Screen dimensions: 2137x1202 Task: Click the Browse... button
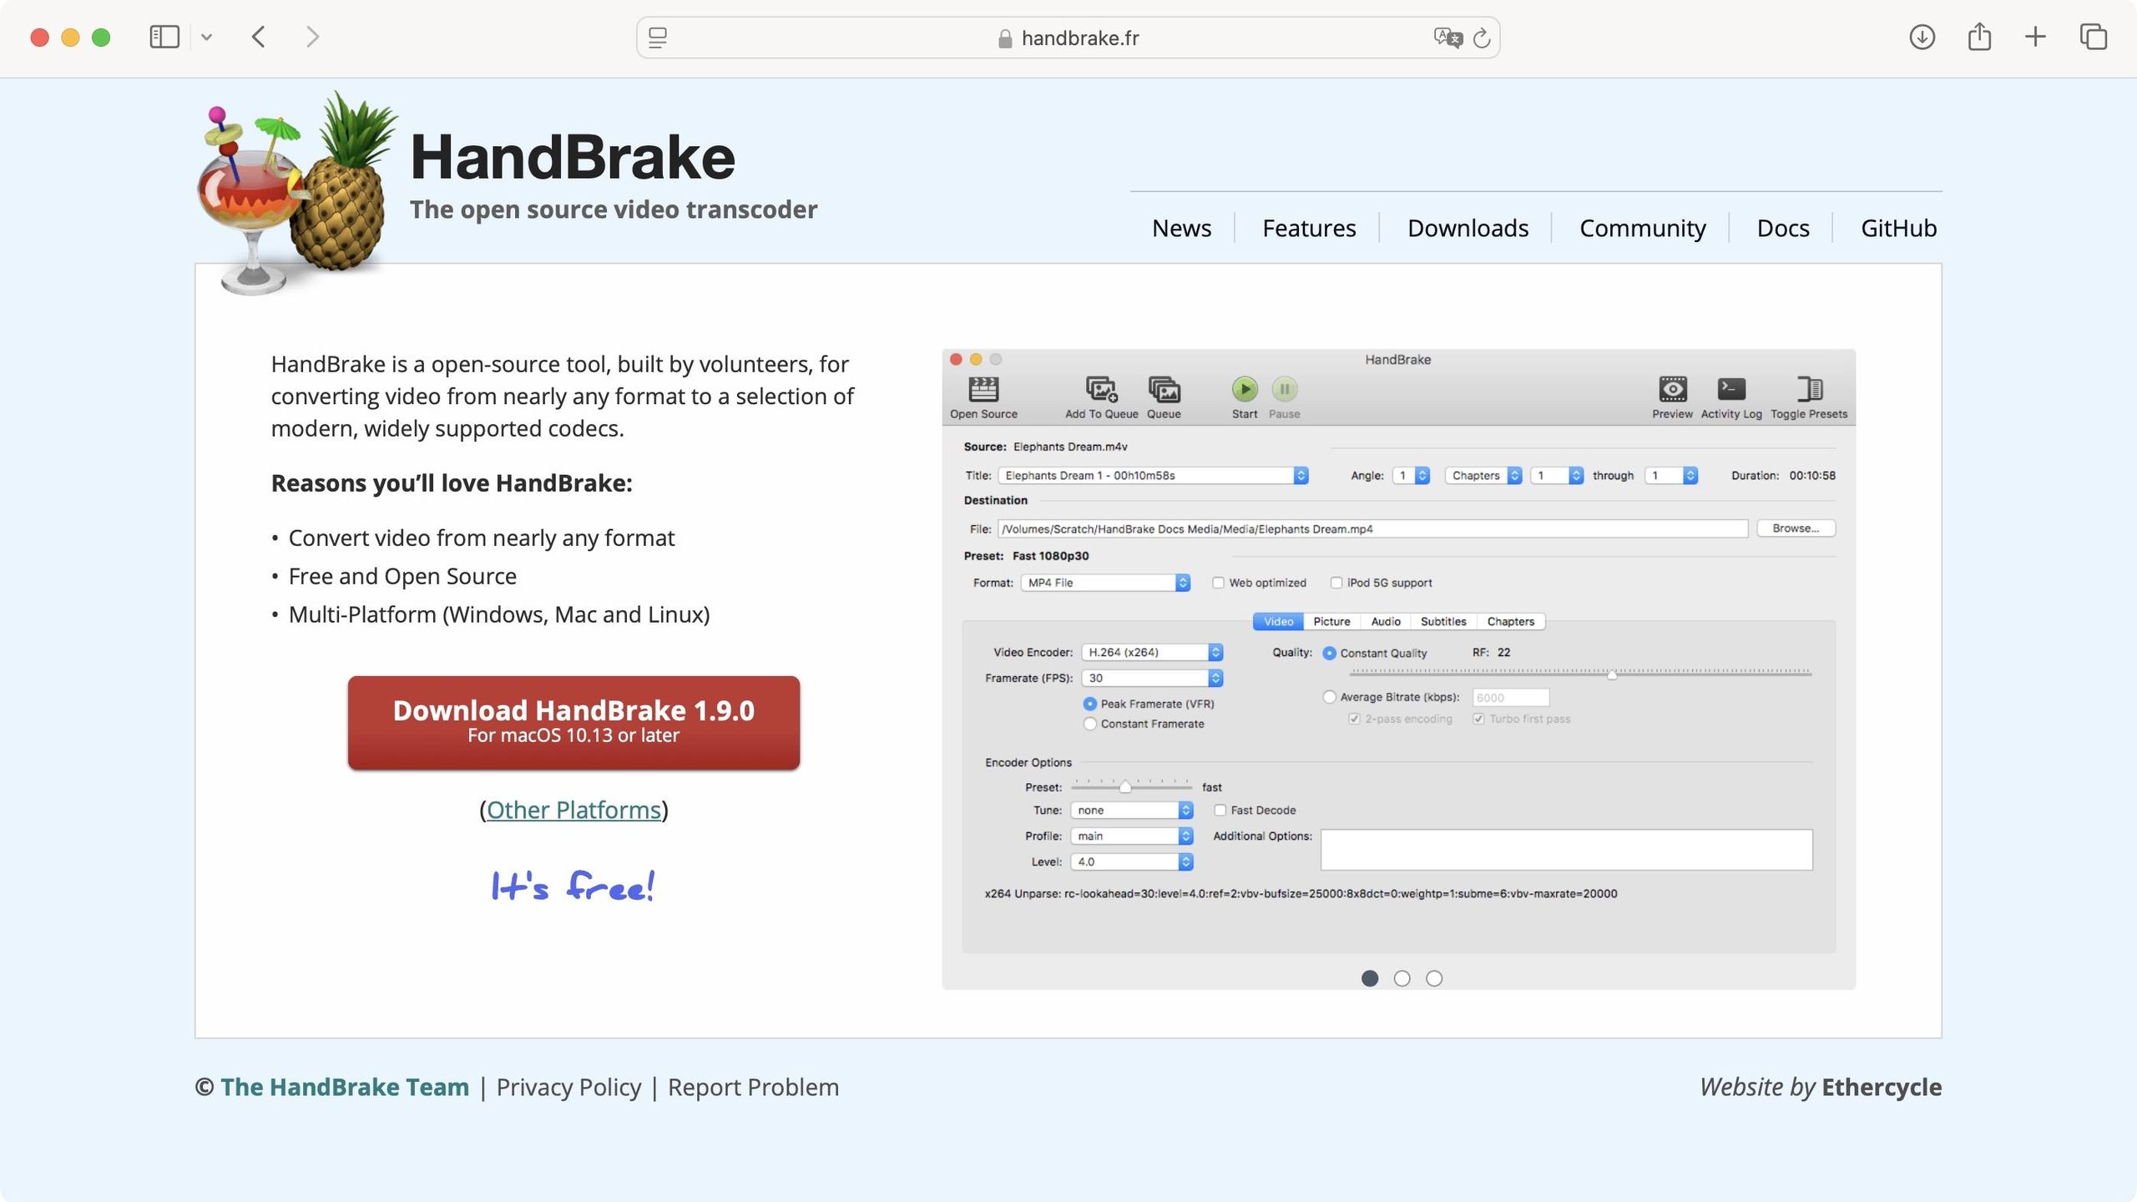point(1796,528)
